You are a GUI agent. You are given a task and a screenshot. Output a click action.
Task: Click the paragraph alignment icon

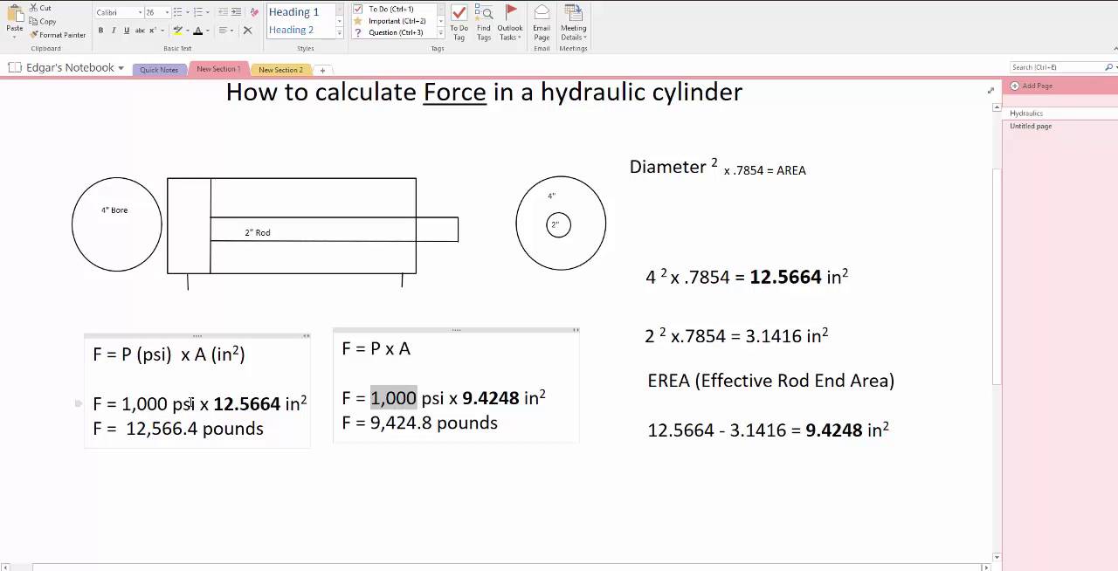pyautogui.click(x=224, y=31)
